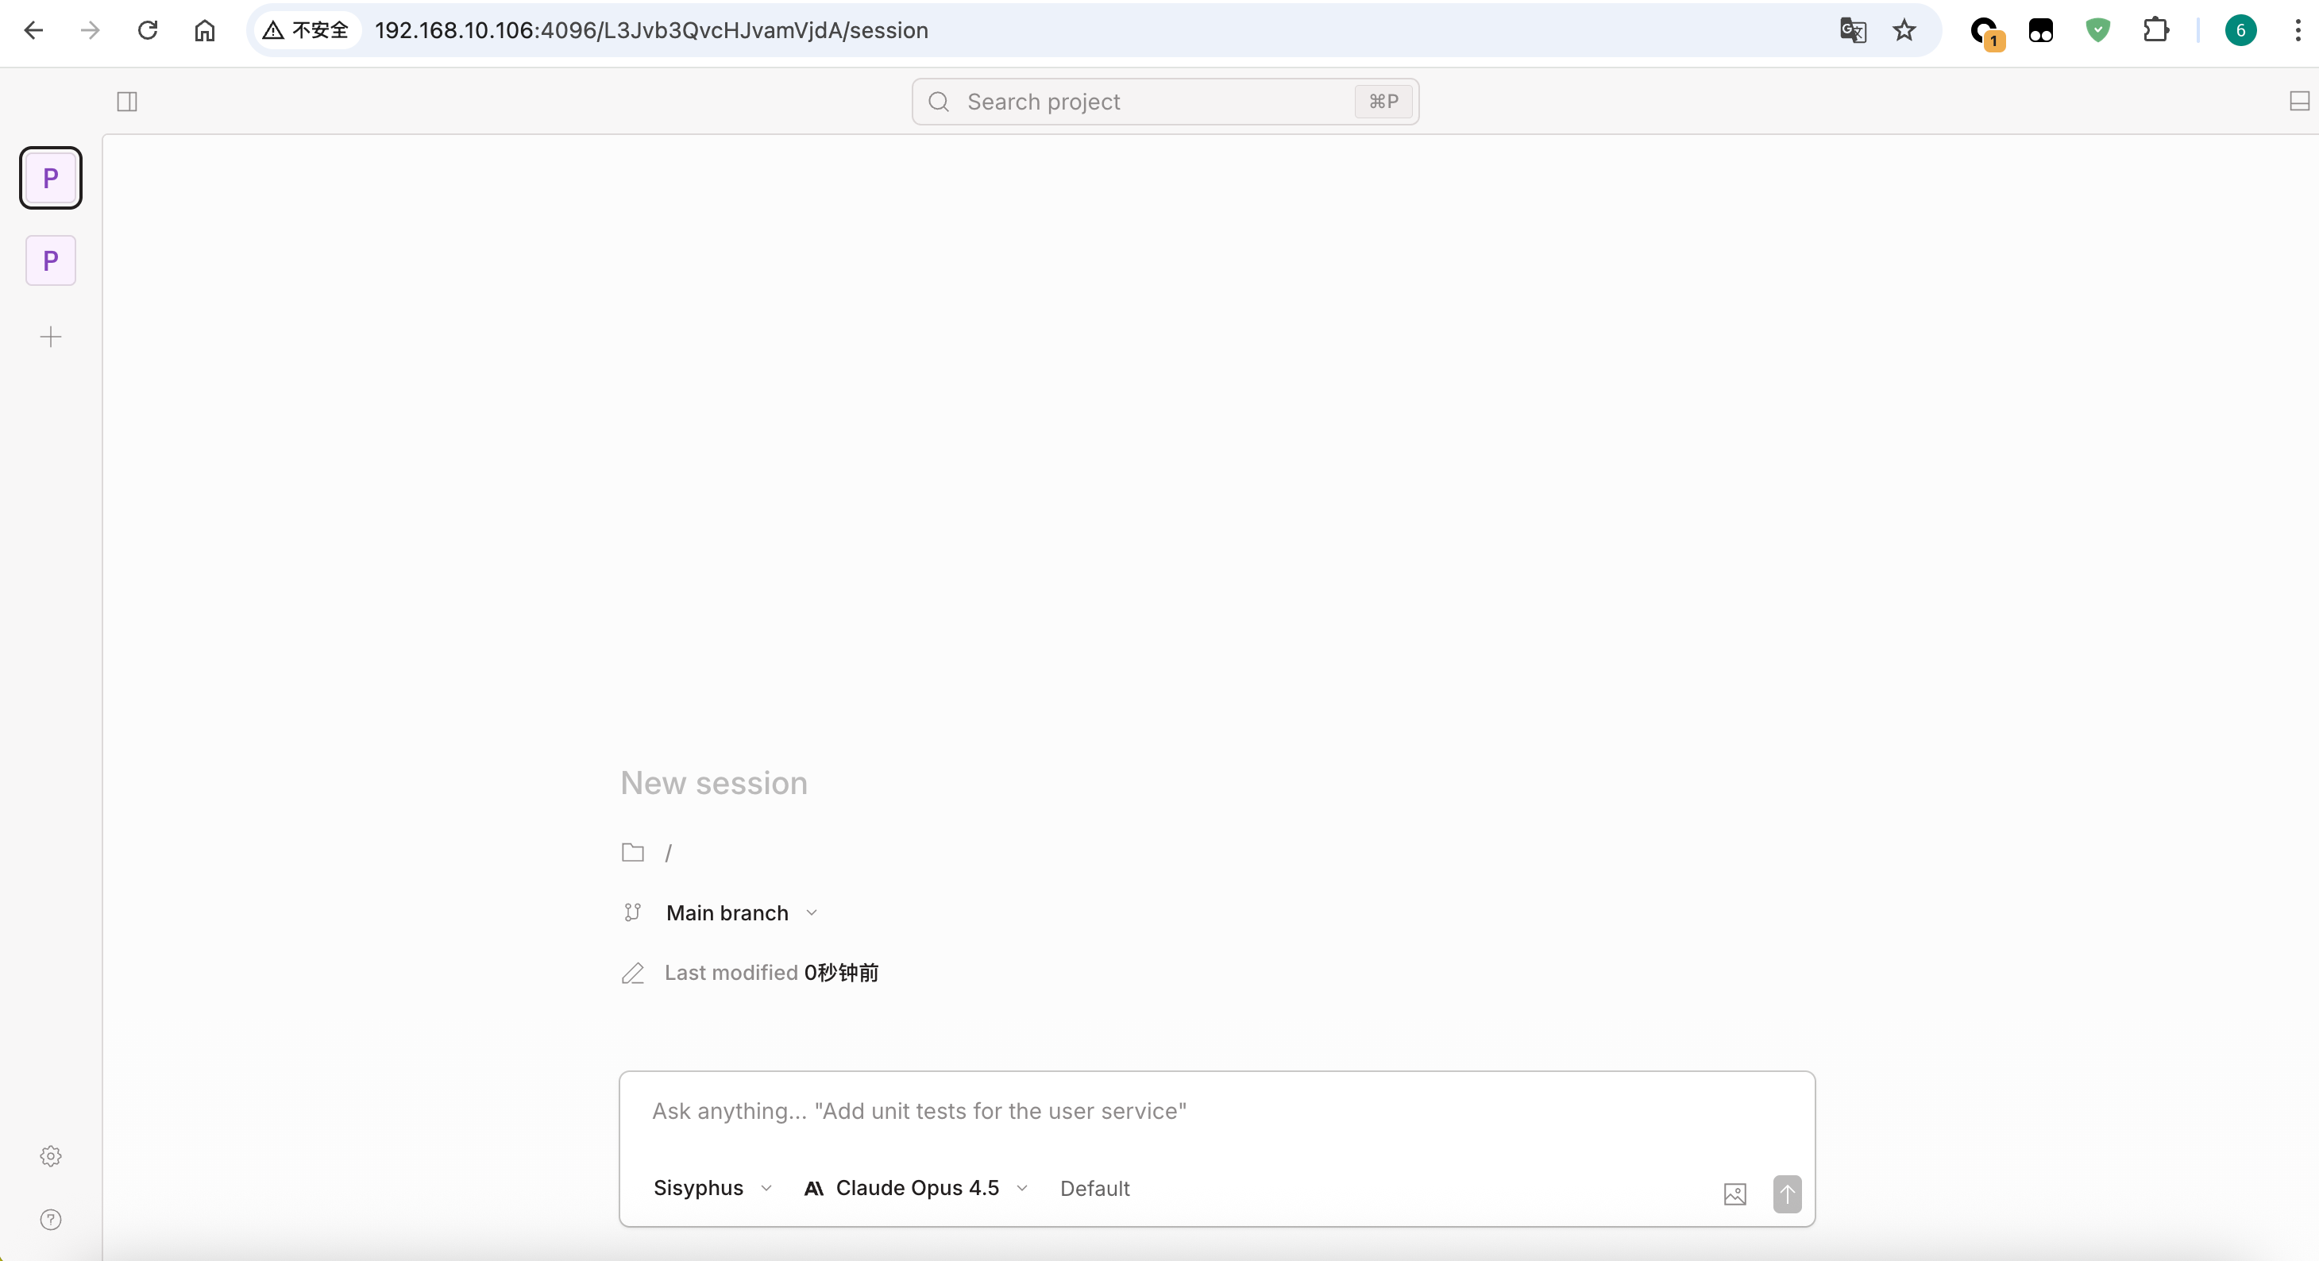Open Chrome three-dot menu

point(2298,31)
